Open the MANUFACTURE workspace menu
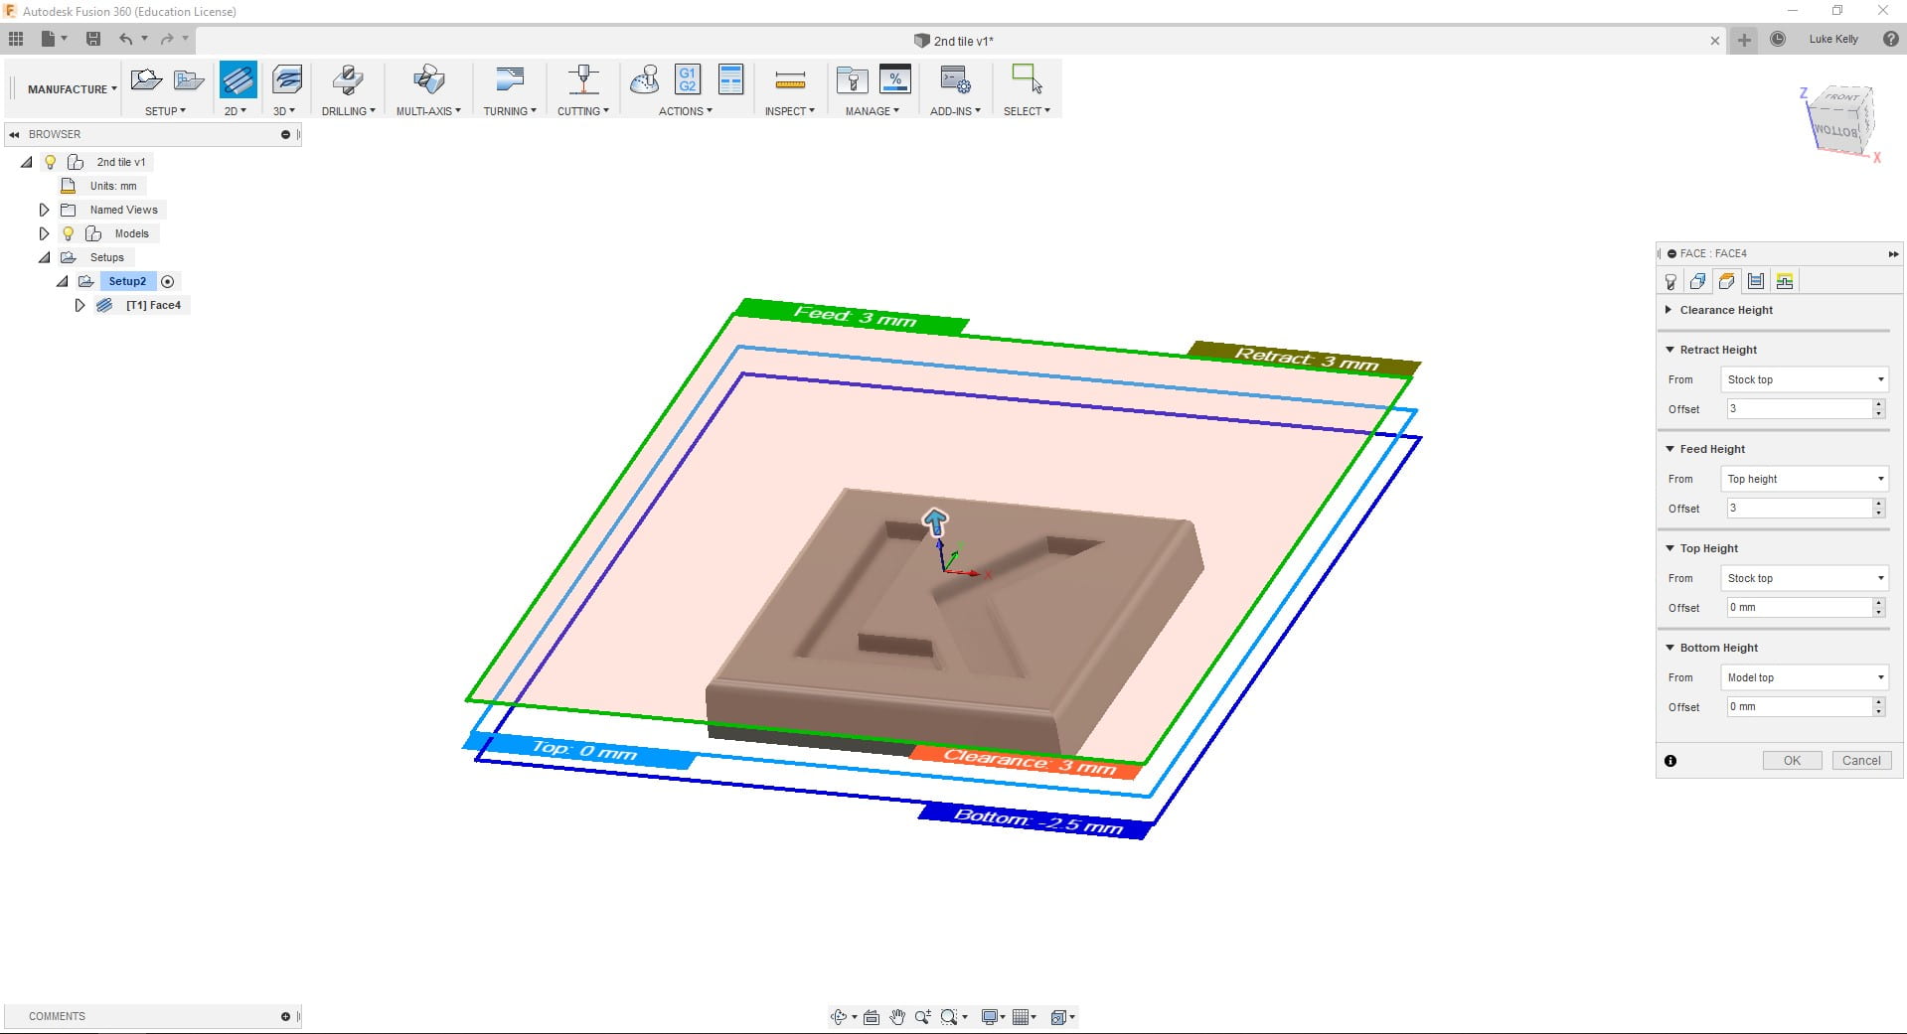This screenshot has width=1907, height=1034. click(x=72, y=89)
